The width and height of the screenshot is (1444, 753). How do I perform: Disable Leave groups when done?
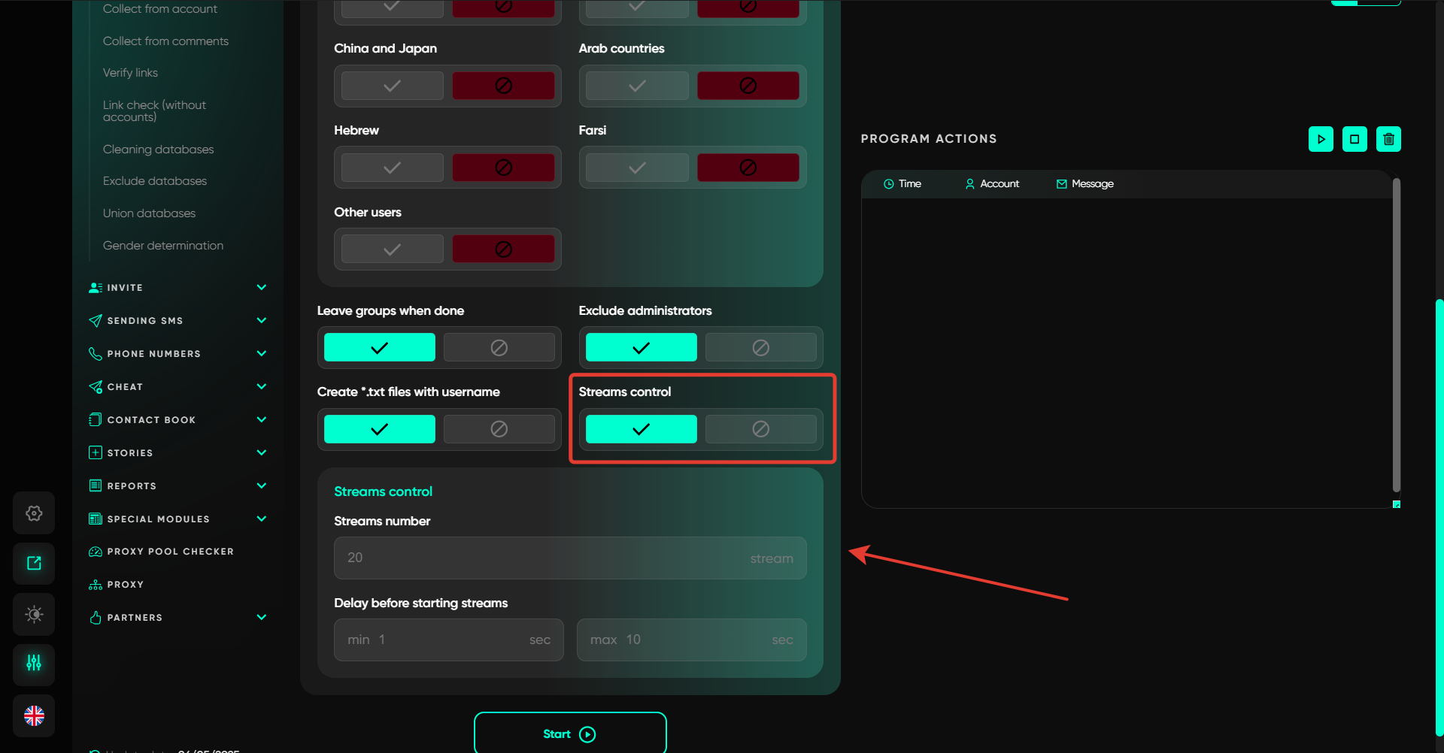tap(499, 348)
